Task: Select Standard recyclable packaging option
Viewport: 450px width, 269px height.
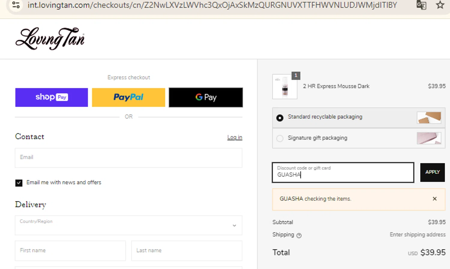Action: 280,118
